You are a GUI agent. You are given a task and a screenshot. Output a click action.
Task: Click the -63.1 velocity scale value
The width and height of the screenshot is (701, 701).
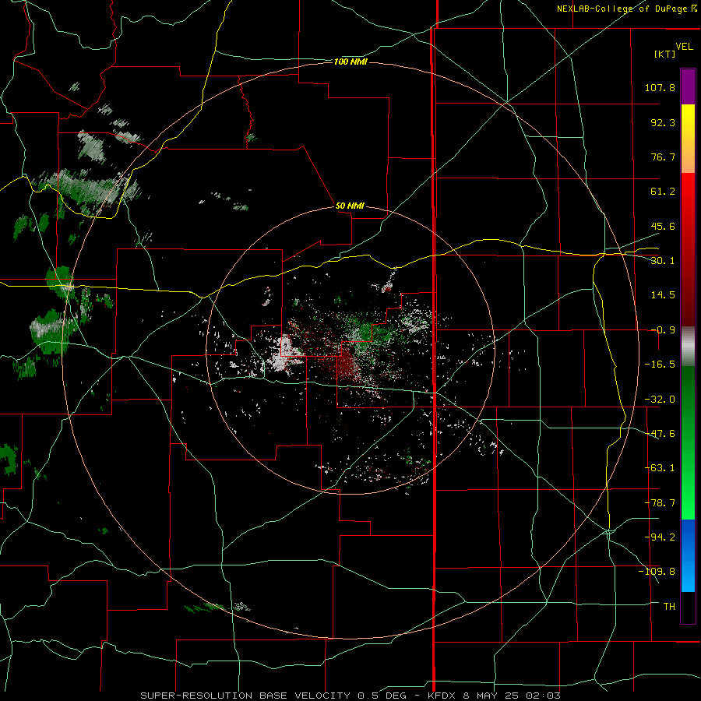coord(660,468)
